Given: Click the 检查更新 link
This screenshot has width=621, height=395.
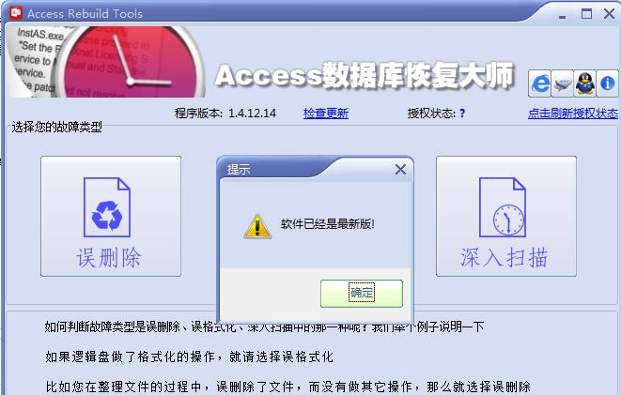Looking at the screenshot, I should [x=326, y=114].
